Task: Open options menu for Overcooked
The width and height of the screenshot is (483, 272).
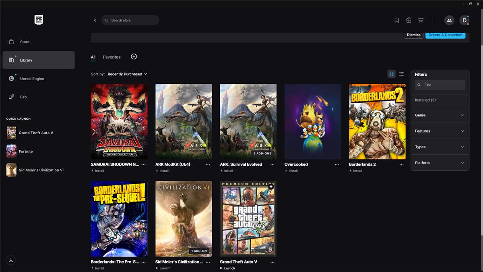Action: pyautogui.click(x=337, y=165)
